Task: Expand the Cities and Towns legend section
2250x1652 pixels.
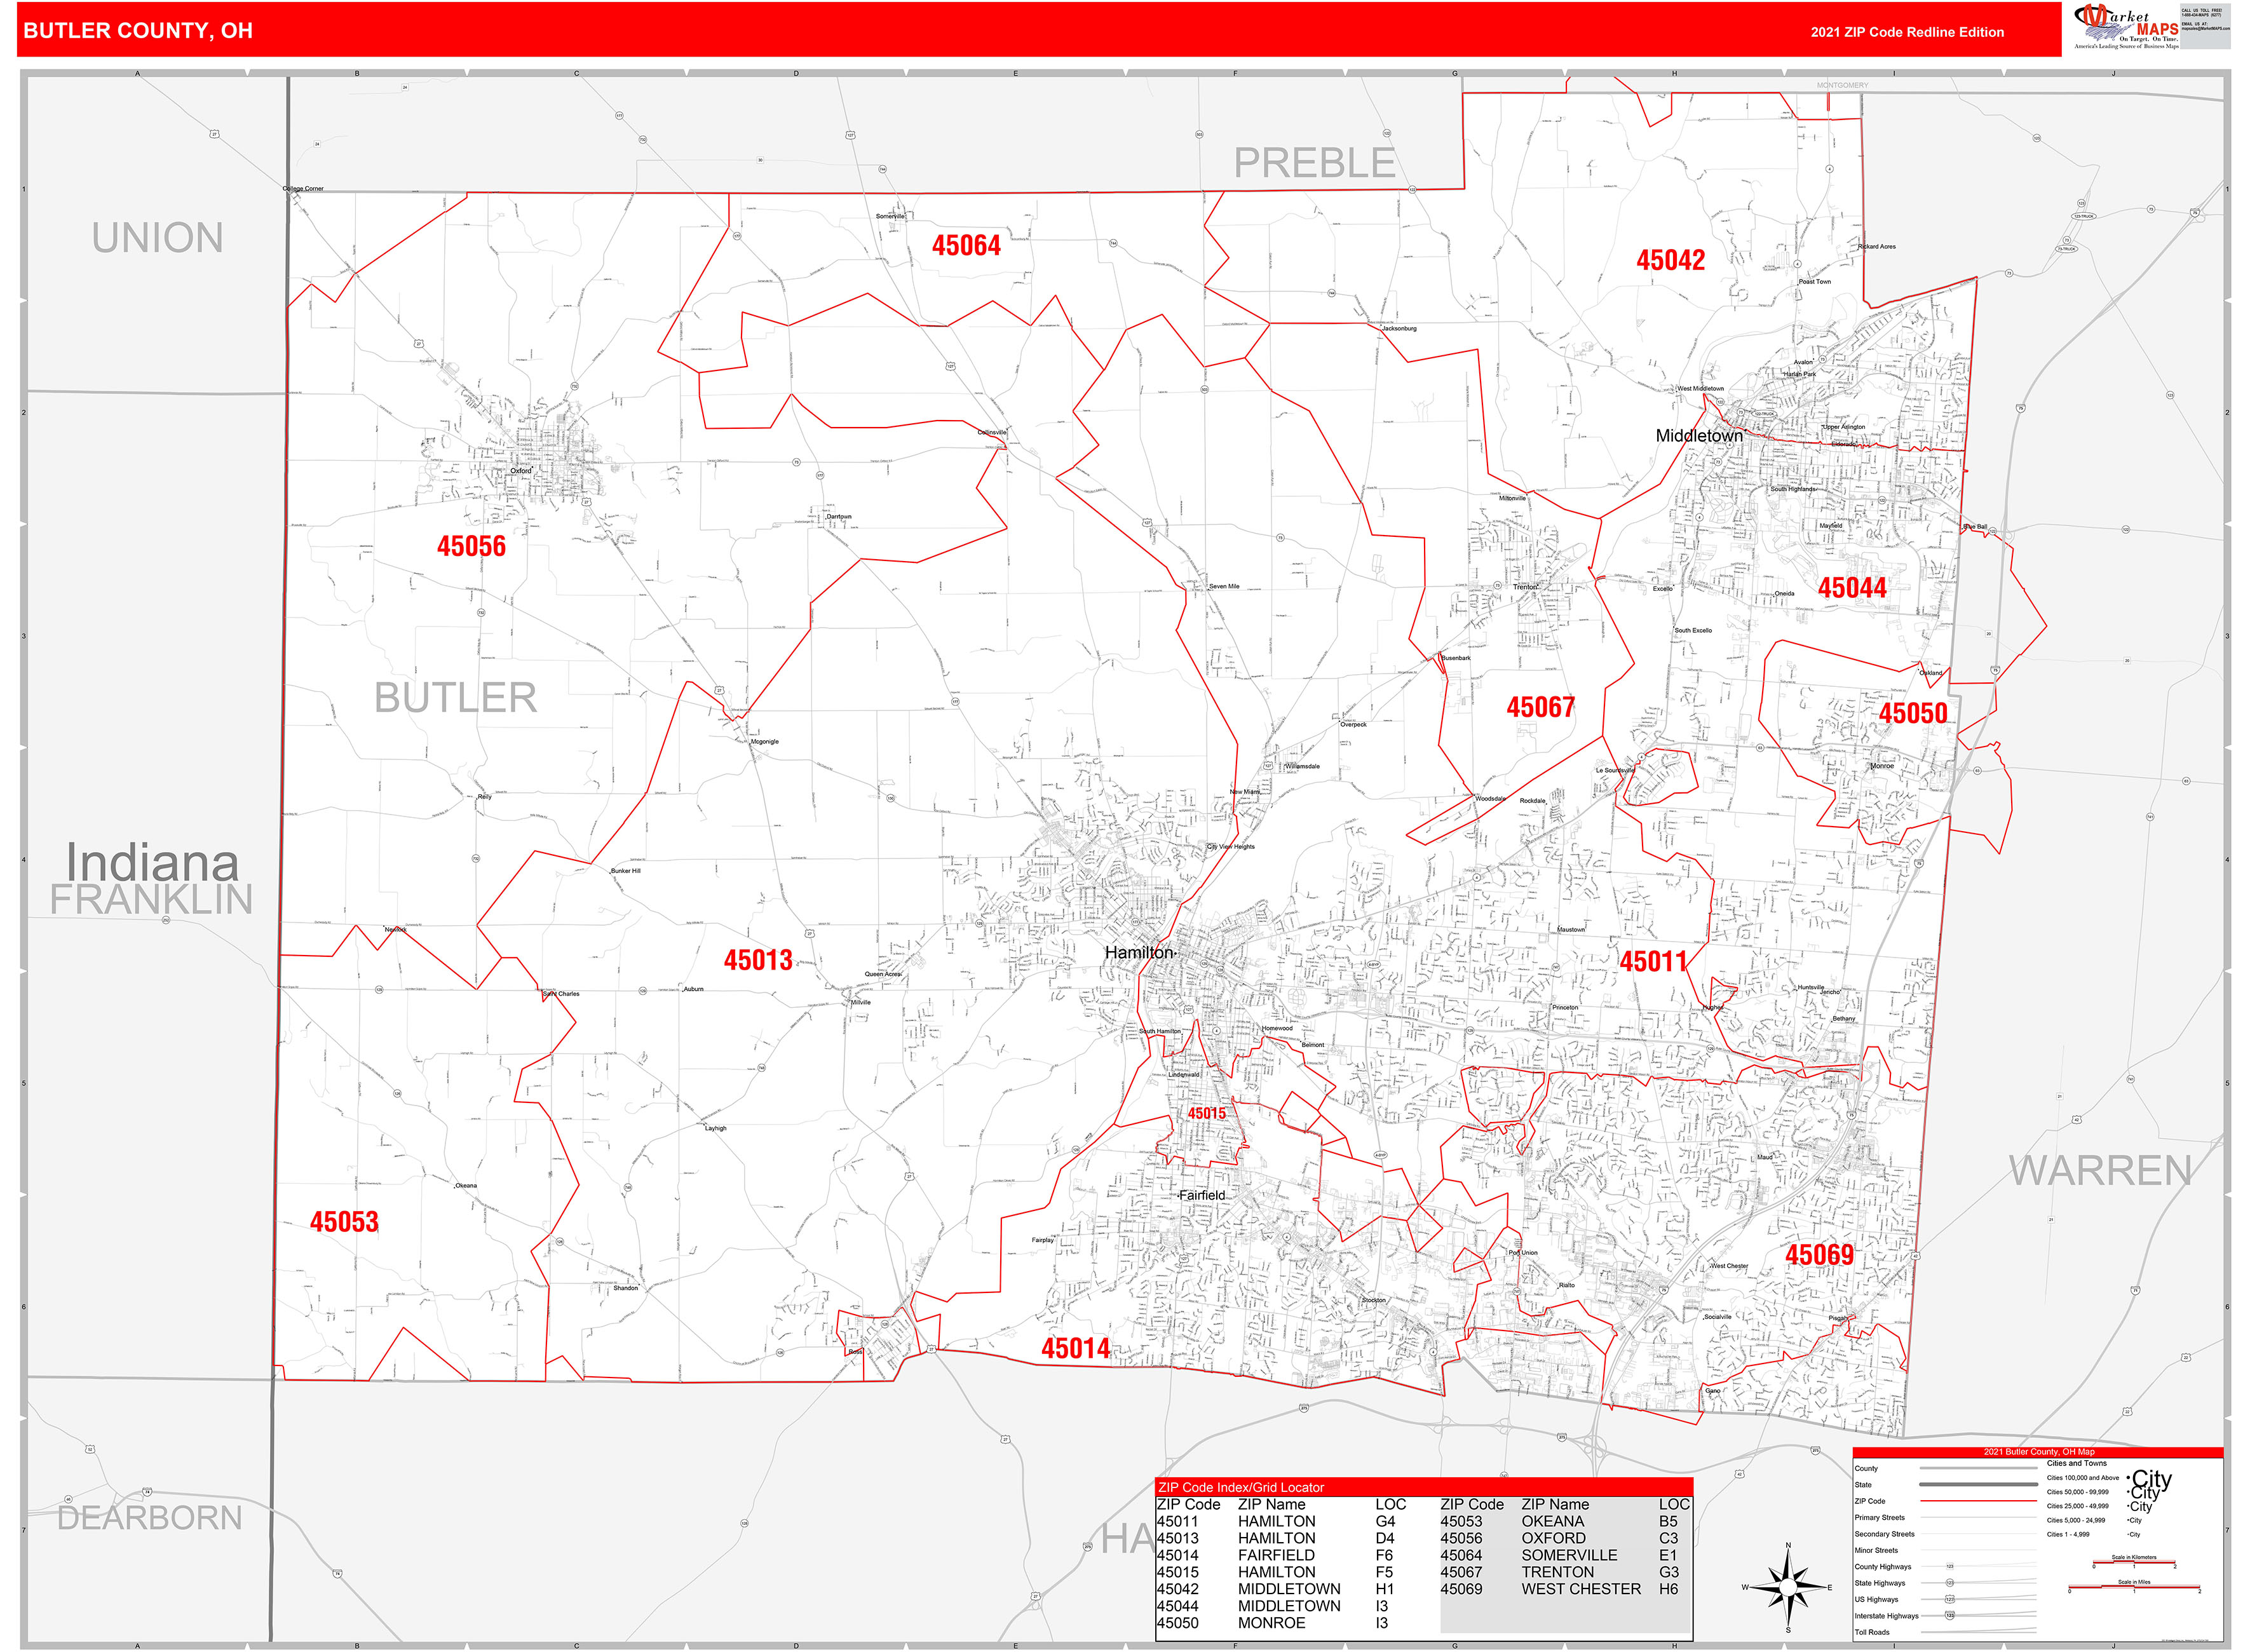Action: click(x=2077, y=1463)
